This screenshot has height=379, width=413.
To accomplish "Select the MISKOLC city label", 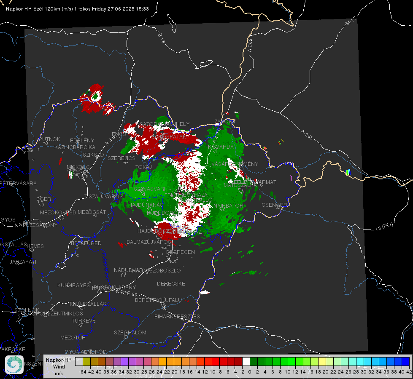I will pyautogui.click(x=78, y=167).
